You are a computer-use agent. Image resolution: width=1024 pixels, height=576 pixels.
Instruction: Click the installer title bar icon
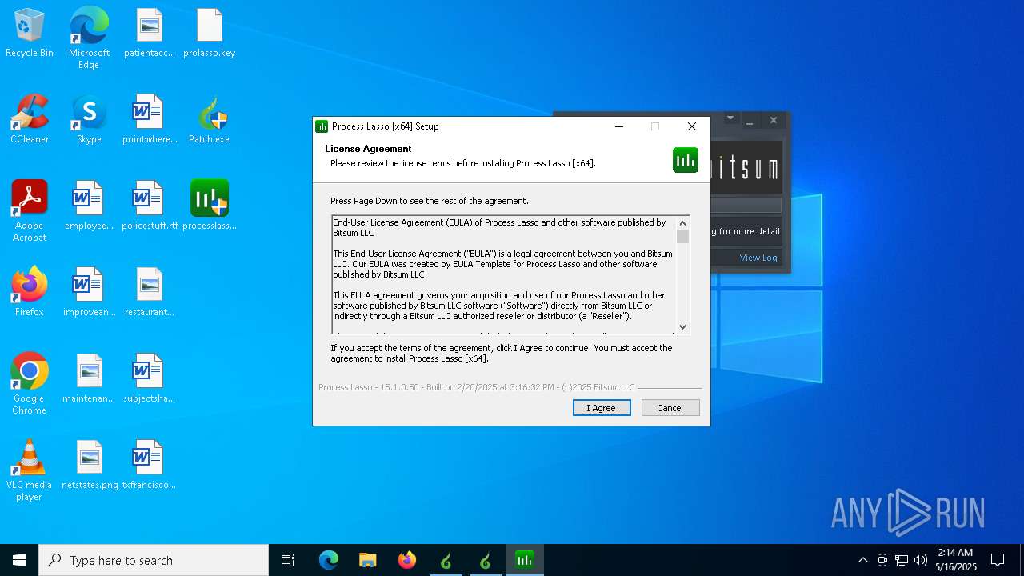(322, 126)
